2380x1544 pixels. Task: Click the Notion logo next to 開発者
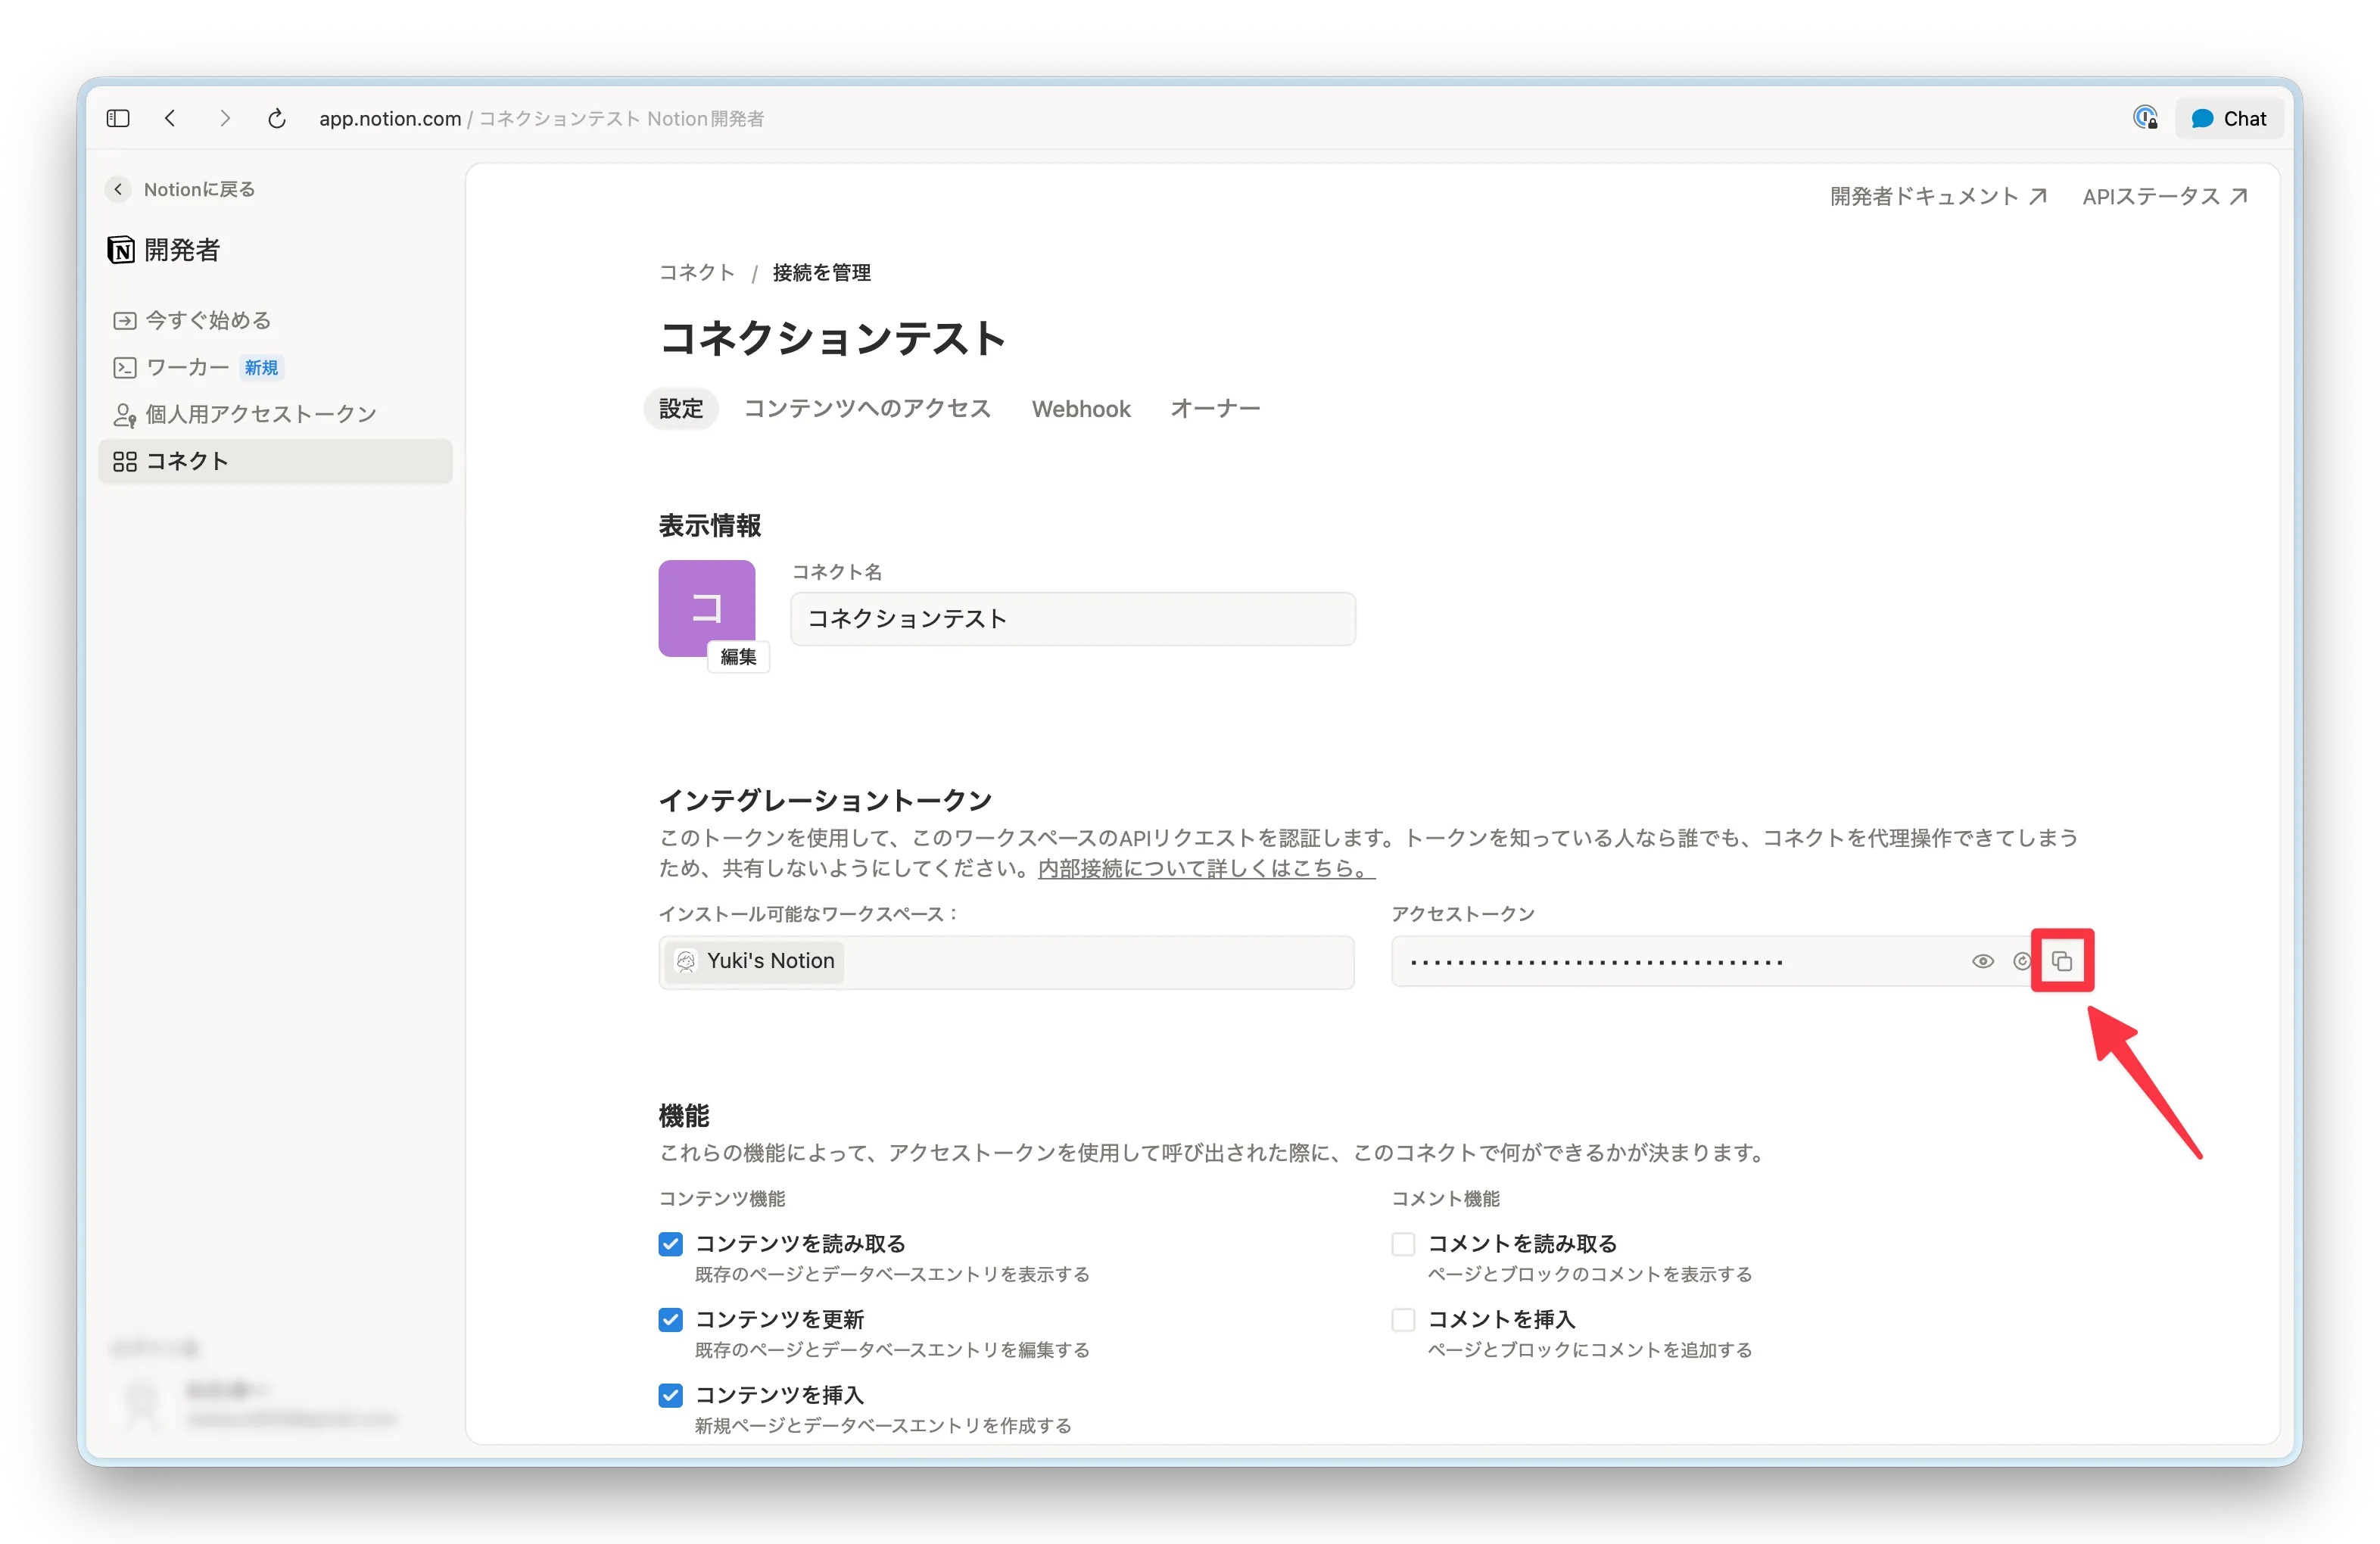[121, 249]
